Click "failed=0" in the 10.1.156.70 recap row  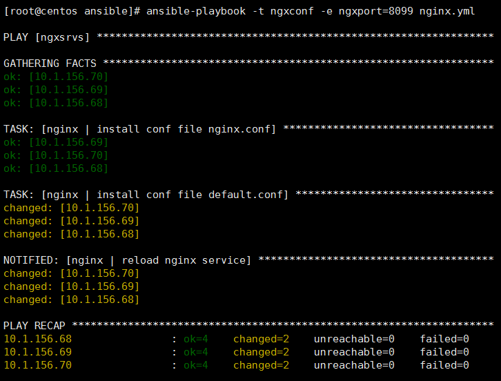coord(444,365)
